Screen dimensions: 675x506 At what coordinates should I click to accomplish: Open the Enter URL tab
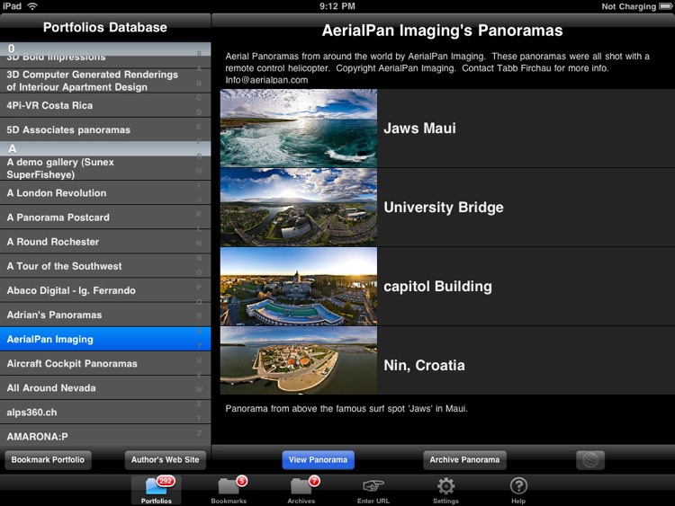point(373,490)
